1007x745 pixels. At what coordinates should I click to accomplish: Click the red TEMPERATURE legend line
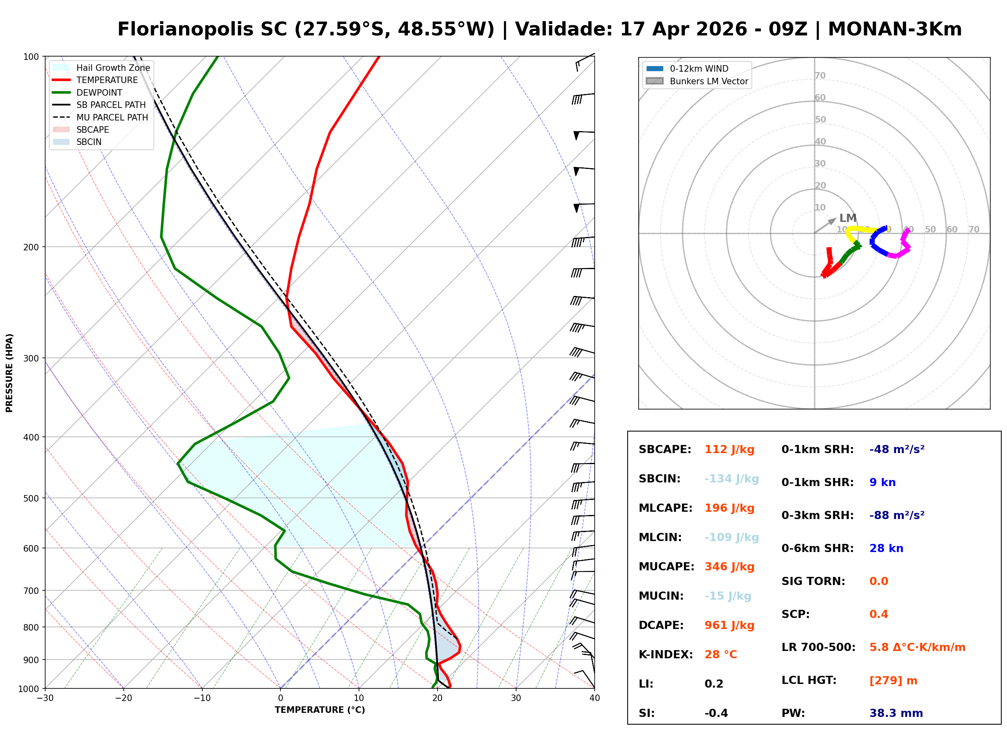coord(61,80)
